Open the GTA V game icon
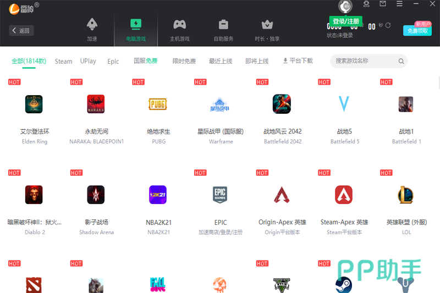The width and height of the screenshot is (440, 293). [282, 285]
